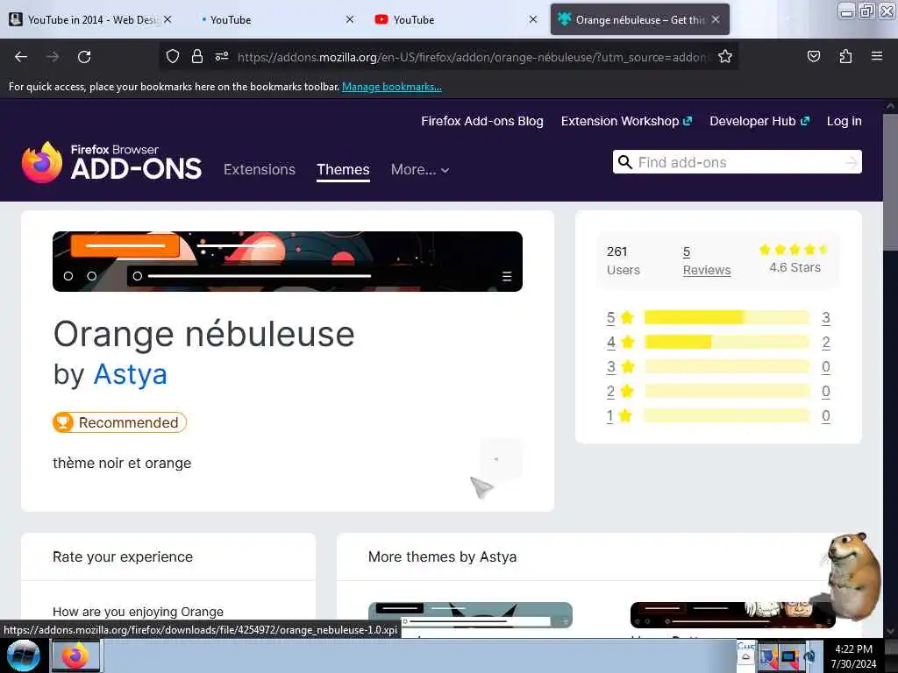Open Windows Start orb
Screen dimensions: 898x673
[24, 655]
